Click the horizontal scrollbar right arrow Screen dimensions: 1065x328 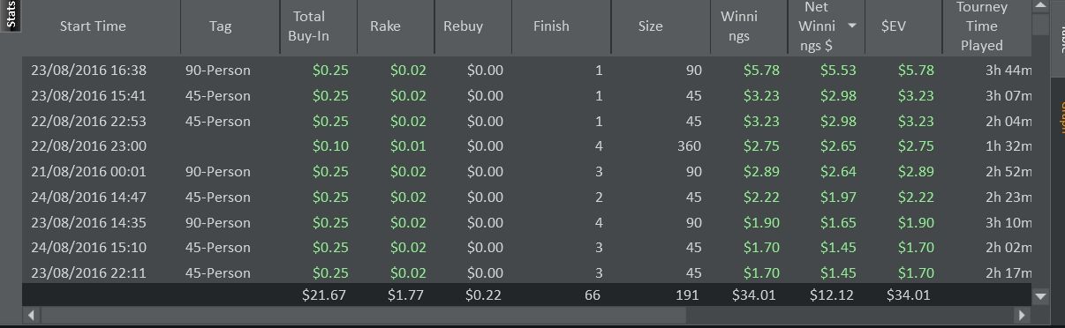click(1023, 315)
